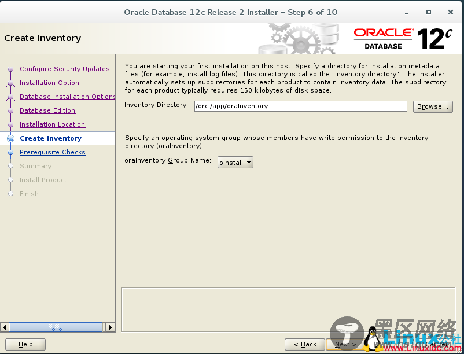Click the sidebar horizontal scrollbar thumb
The width and height of the screenshot is (464, 354).
(x=56, y=327)
